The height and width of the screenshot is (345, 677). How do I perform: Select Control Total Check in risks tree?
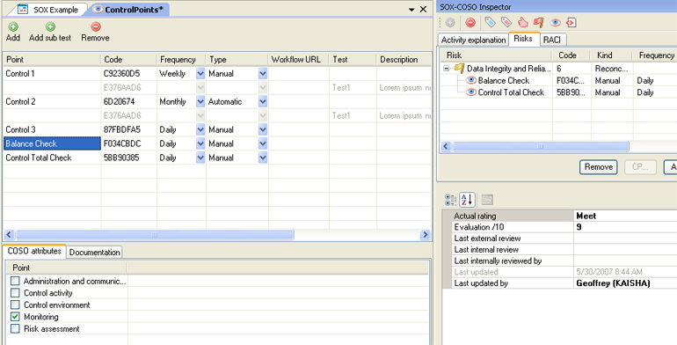[511, 92]
